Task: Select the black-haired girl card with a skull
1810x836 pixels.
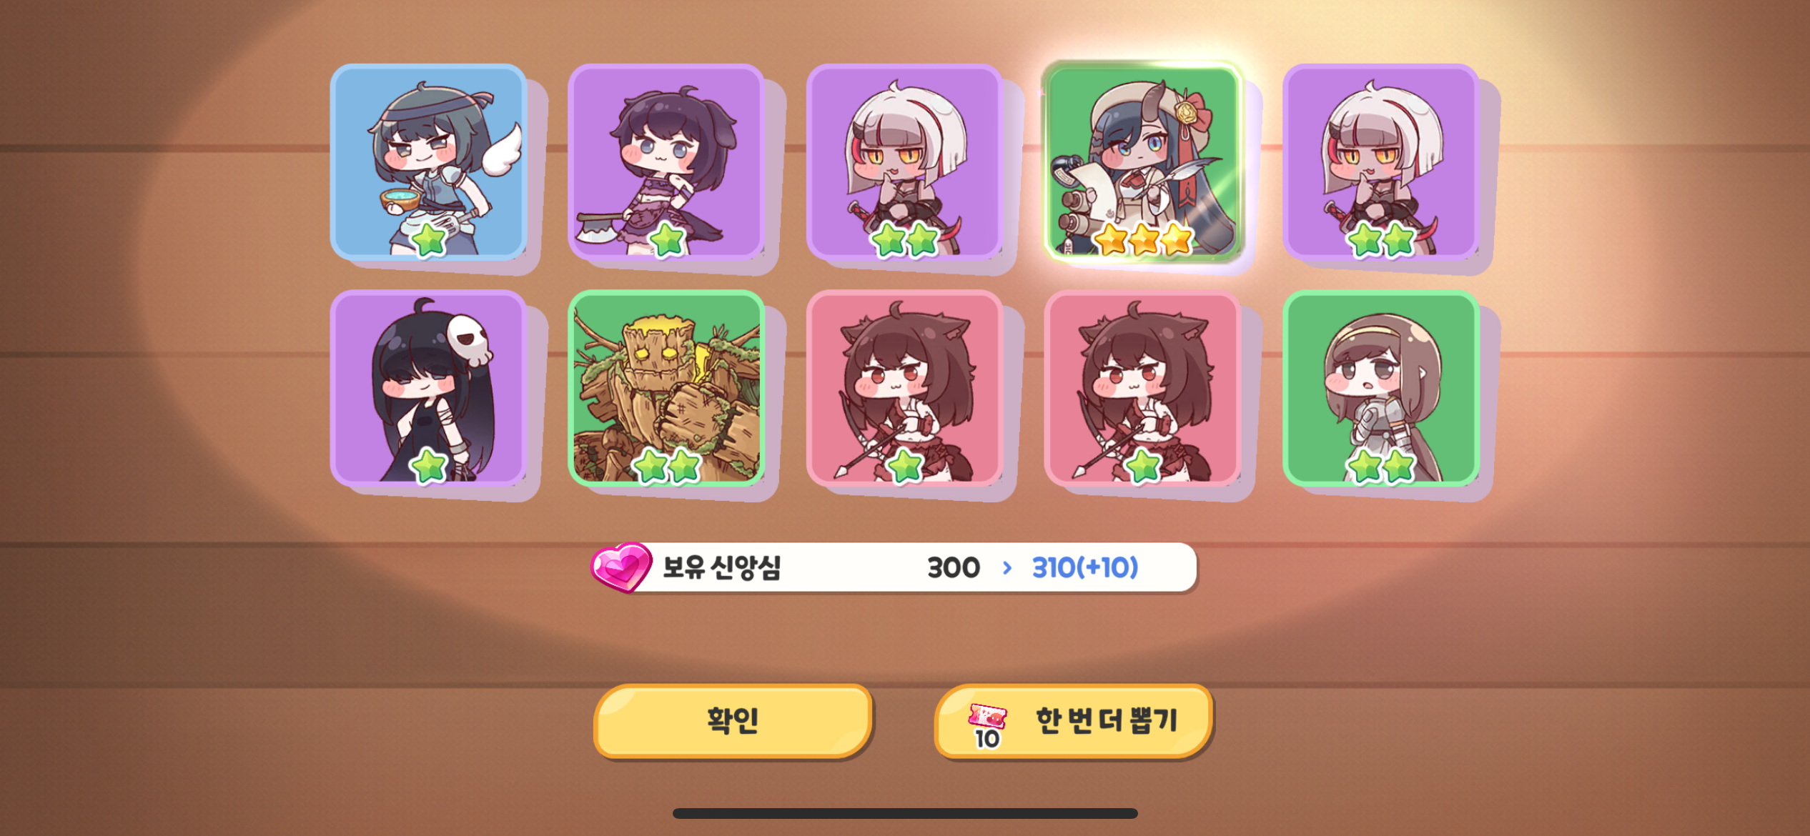Action: tap(429, 388)
